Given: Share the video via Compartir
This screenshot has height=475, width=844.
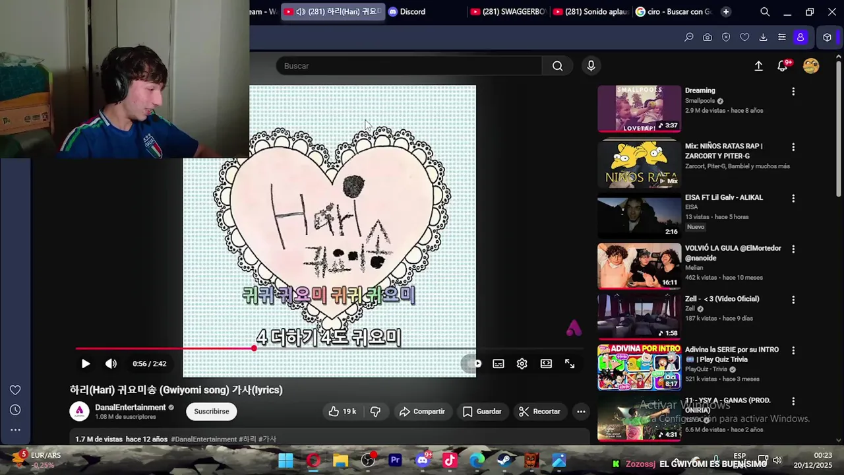Looking at the screenshot, I should tap(422, 411).
